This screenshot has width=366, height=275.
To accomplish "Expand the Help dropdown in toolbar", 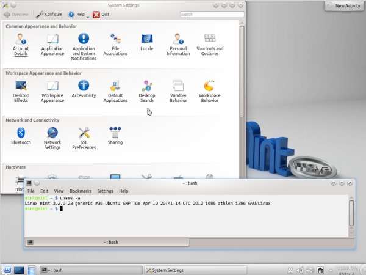I will pos(88,15).
